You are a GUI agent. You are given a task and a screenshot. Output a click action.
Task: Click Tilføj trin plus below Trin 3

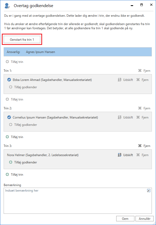click(7, 175)
